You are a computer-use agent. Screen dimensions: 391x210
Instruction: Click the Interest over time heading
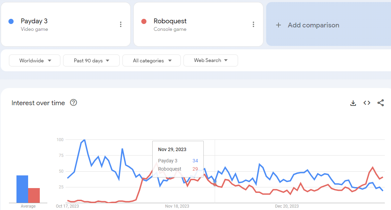[38, 103]
